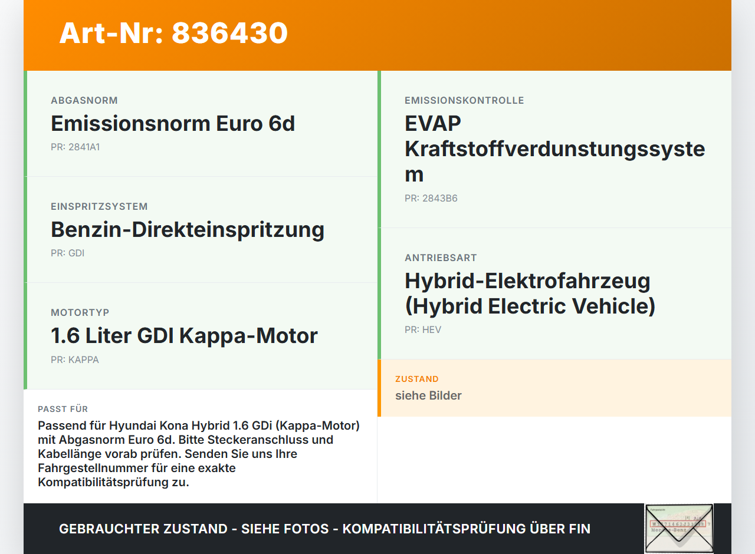This screenshot has height=554, width=755.
Task: Open the envelope document thumbnail
Action: tap(679, 528)
